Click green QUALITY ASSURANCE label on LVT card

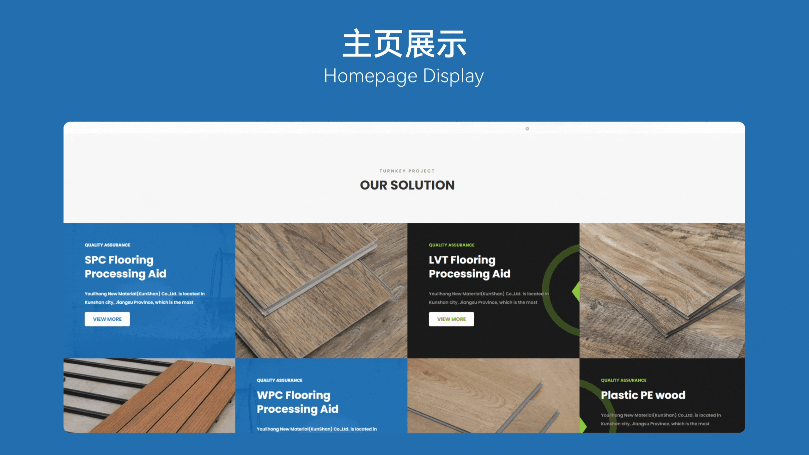(452, 245)
